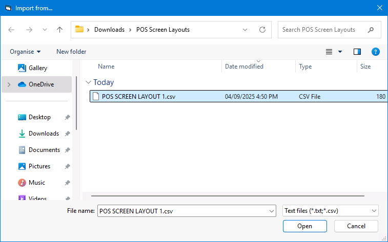Screen dimensions: 388x242
Task: Click the Back navigation arrow
Action: point(11,30)
